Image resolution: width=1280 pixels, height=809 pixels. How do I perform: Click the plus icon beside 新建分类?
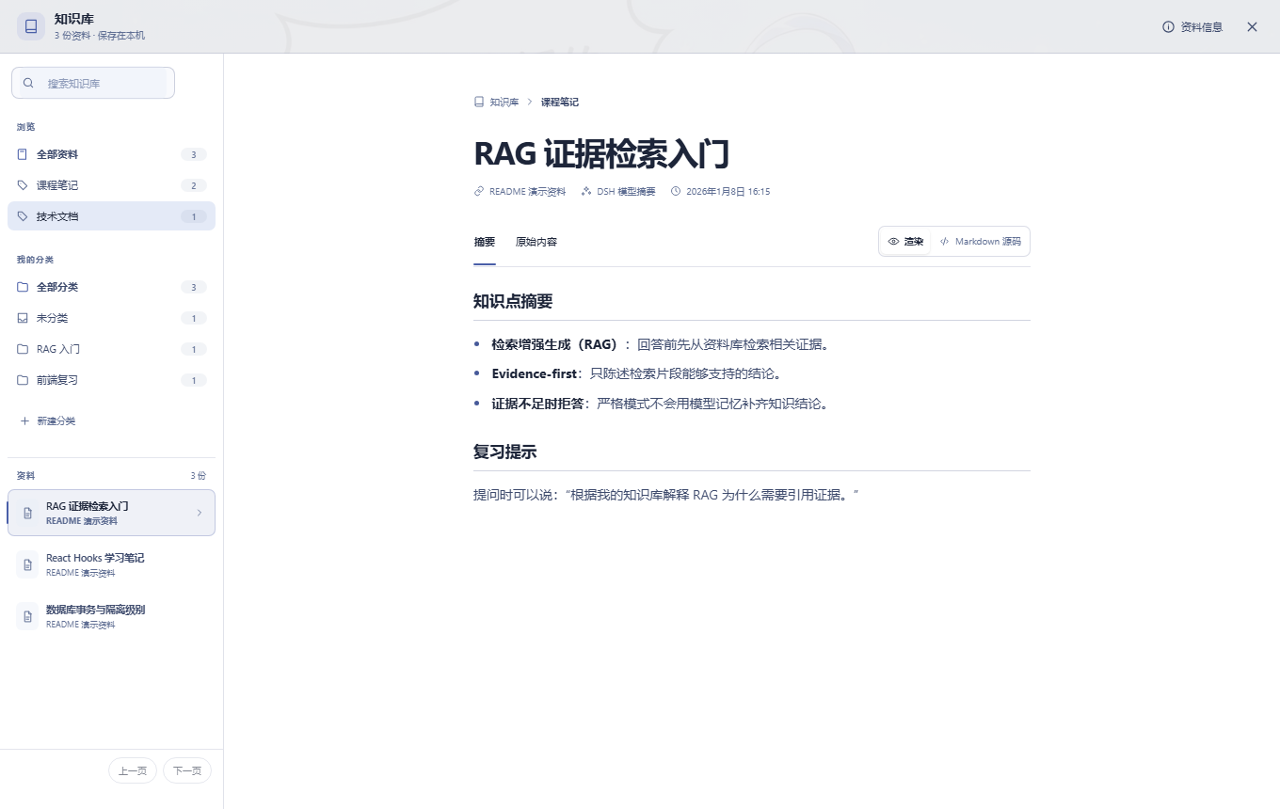pyautogui.click(x=24, y=420)
